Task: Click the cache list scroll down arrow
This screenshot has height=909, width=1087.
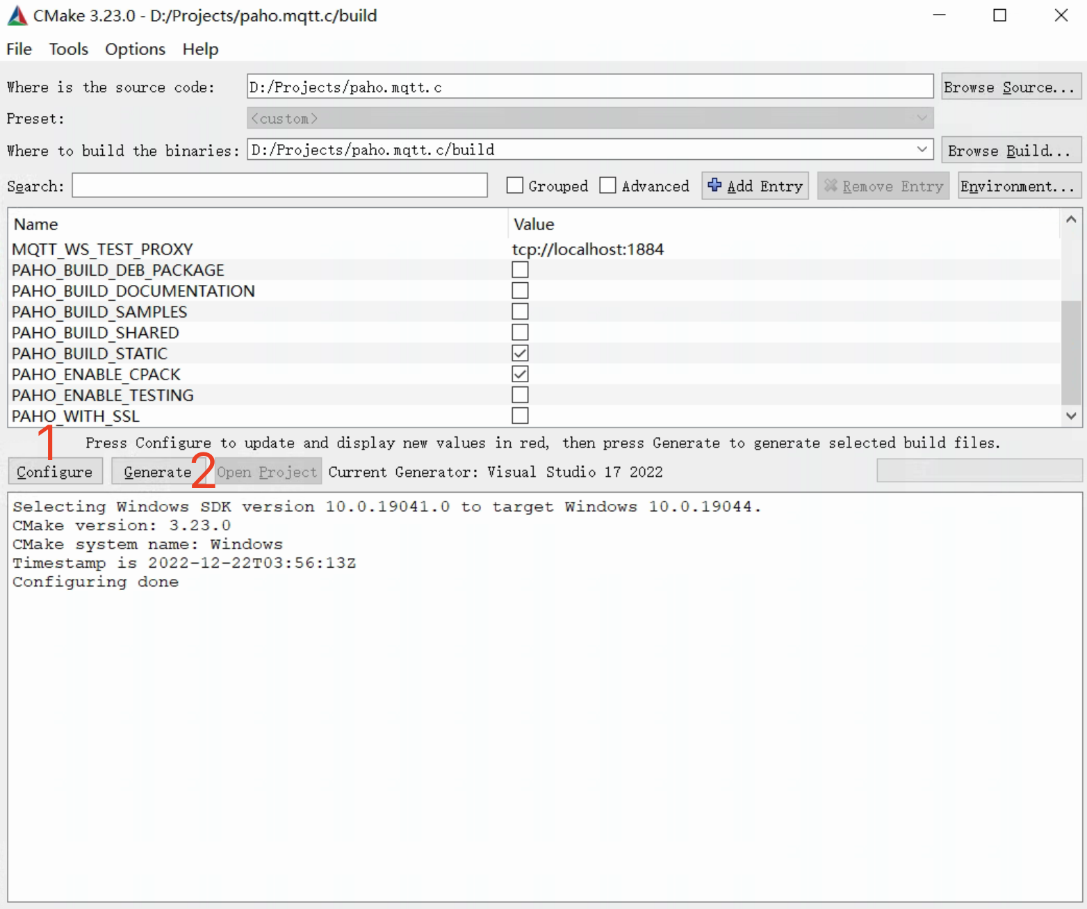Action: pos(1071,416)
